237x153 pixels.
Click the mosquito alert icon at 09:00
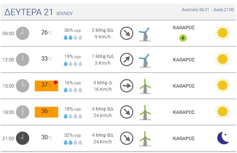(x=183, y=38)
